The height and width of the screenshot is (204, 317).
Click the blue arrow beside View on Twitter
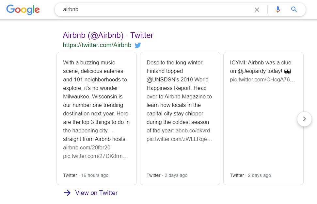coord(67,193)
